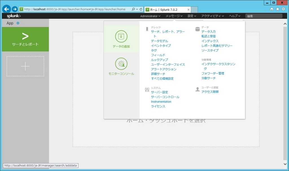Click the plus tile to add an app
This screenshot has height=171, width=289.
coord(25,66)
